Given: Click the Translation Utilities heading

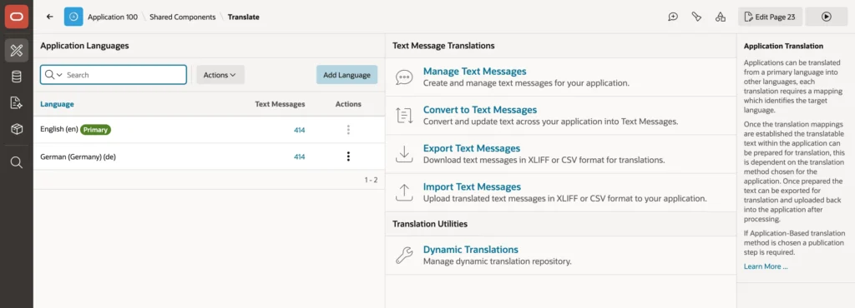Looking at the screenshot, I should [430, 224].
